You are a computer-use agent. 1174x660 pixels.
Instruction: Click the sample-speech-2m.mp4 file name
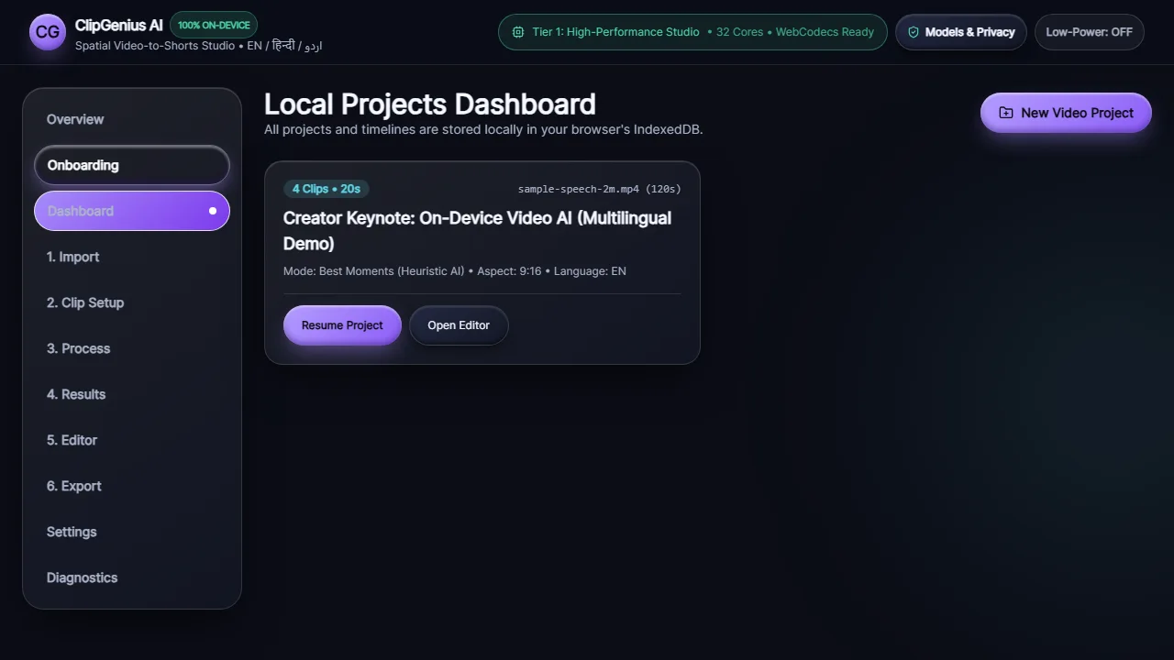[600, 189]
